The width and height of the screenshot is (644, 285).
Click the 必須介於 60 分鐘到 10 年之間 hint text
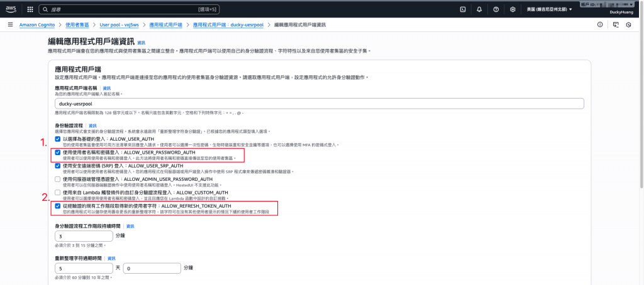pyautogui.click(x=84, y=277)
